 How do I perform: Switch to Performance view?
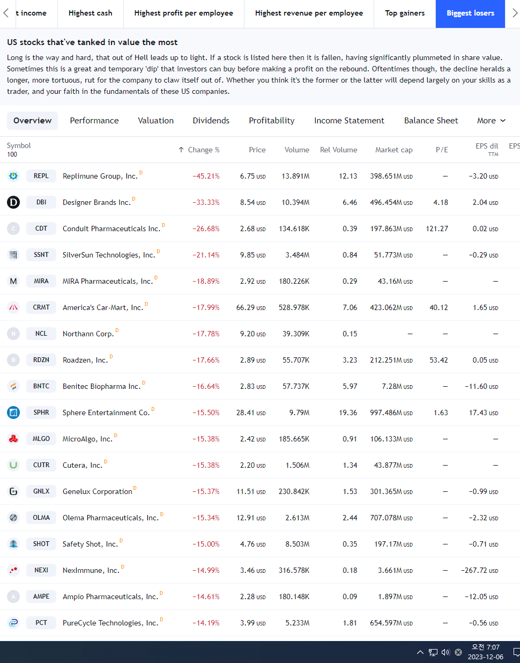point(94,121)
